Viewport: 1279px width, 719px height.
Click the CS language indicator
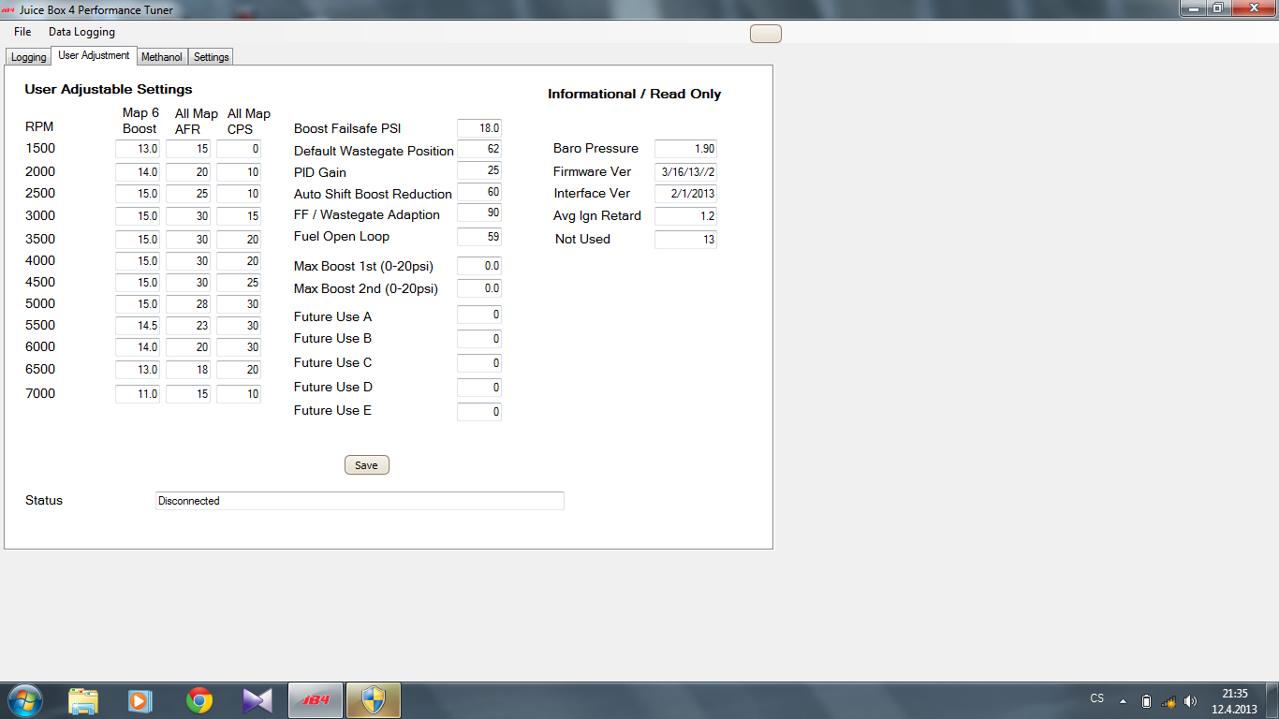(x=1096, y=699)
